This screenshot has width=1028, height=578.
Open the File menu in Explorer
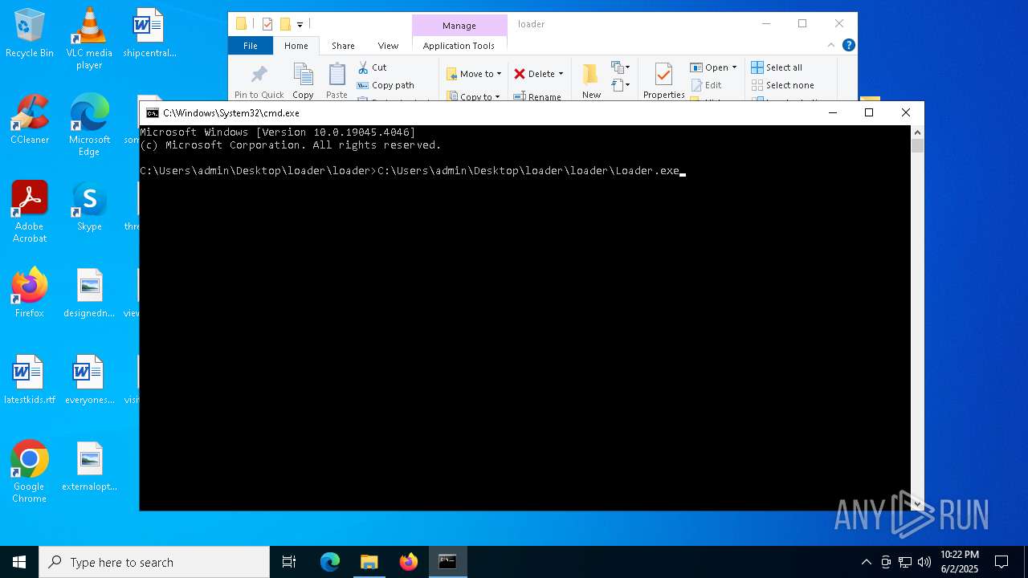click(x=251, y=46)
